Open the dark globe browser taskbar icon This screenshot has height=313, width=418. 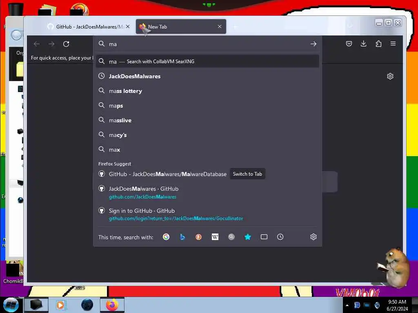tap(87, 305)
